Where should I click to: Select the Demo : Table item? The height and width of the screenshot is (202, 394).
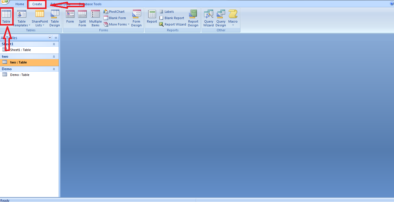[29, 75]
